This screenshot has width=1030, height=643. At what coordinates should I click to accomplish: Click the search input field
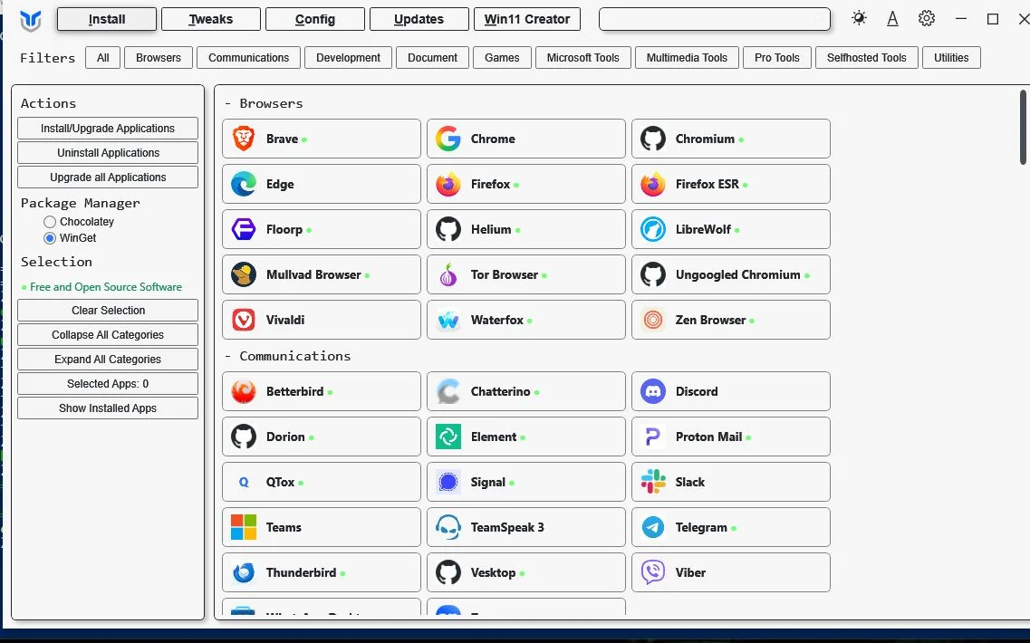click(714, 19)
